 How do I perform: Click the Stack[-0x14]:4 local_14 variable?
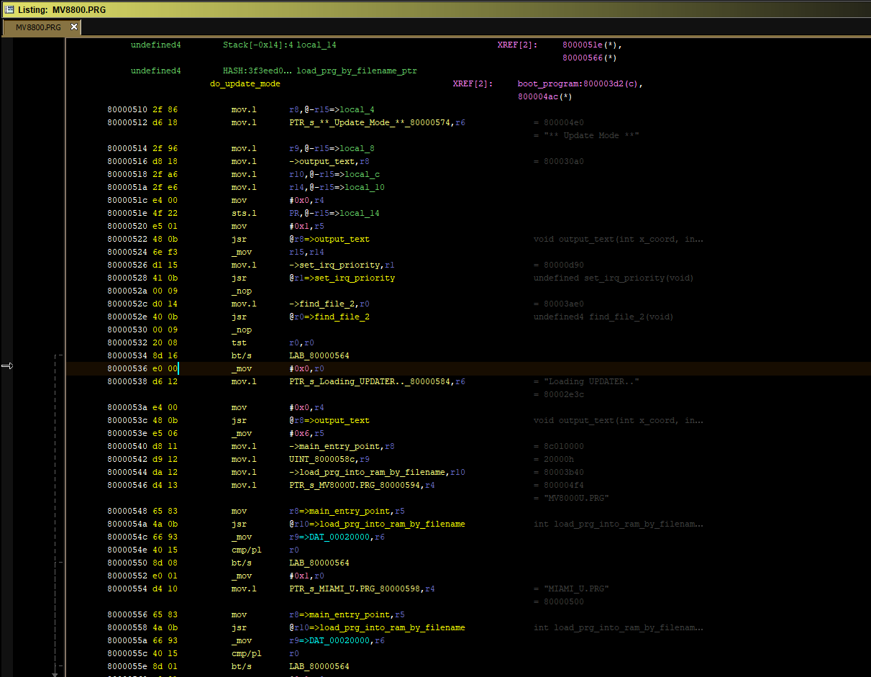(x=280, y=45)
